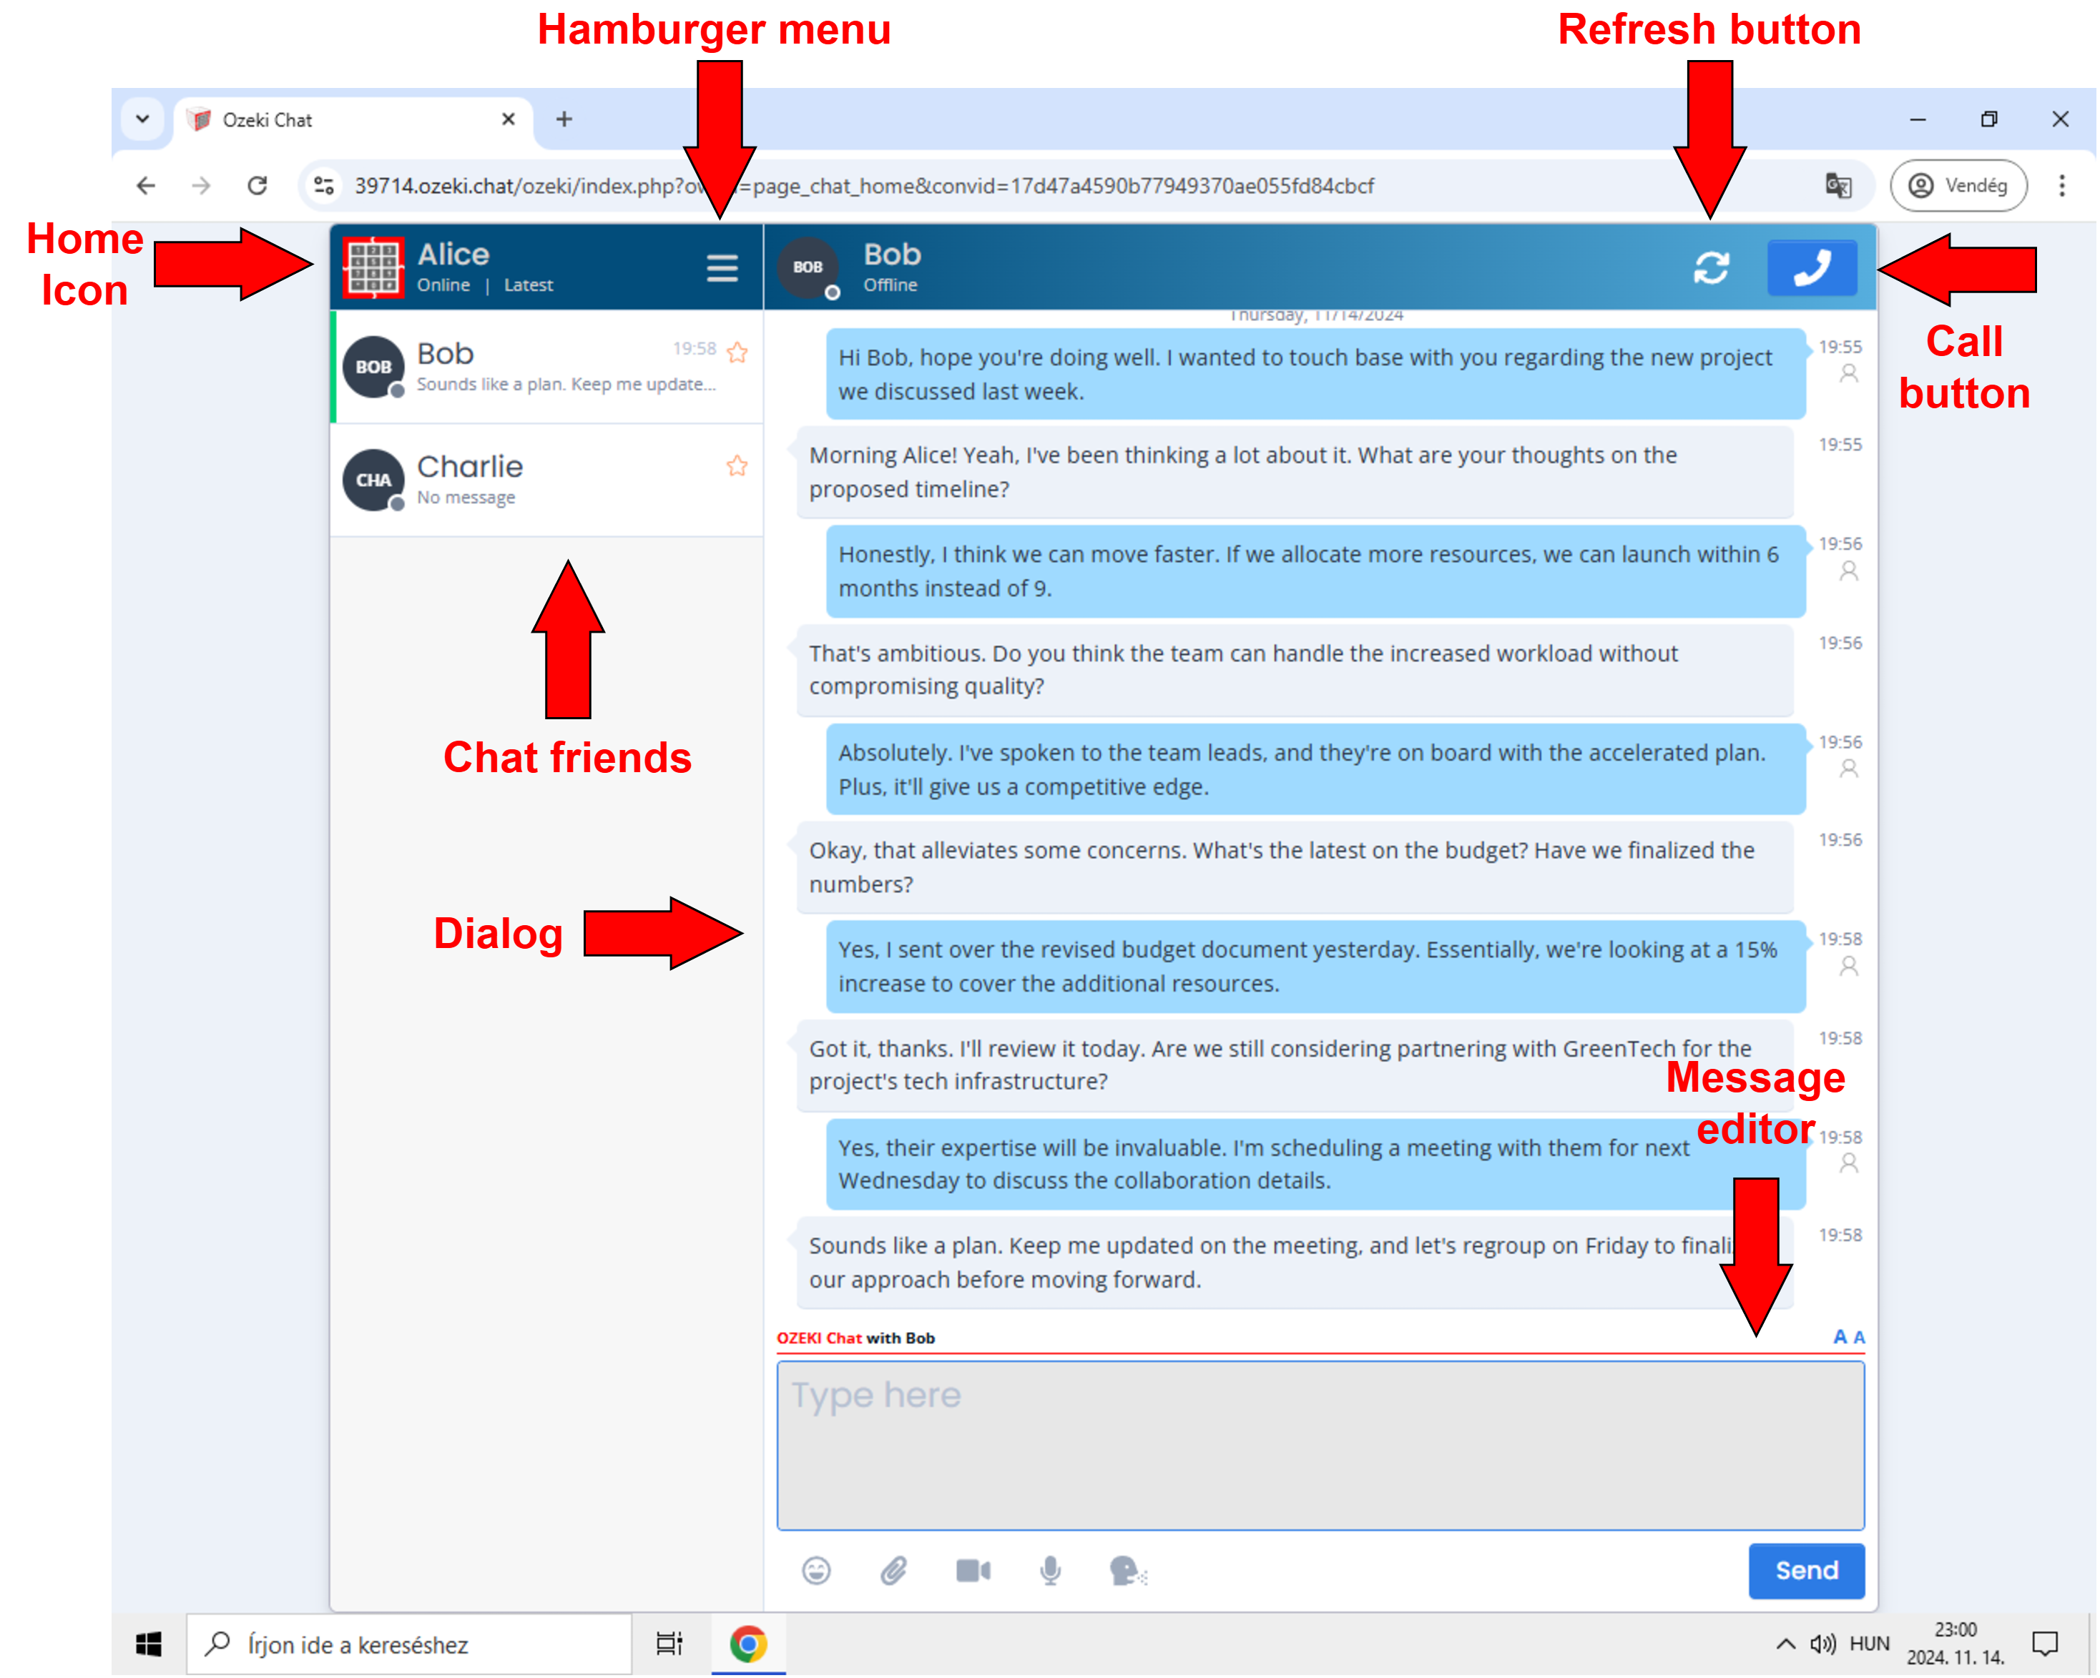Open the Latest sort option under Alice

click(x=528, y=285)
